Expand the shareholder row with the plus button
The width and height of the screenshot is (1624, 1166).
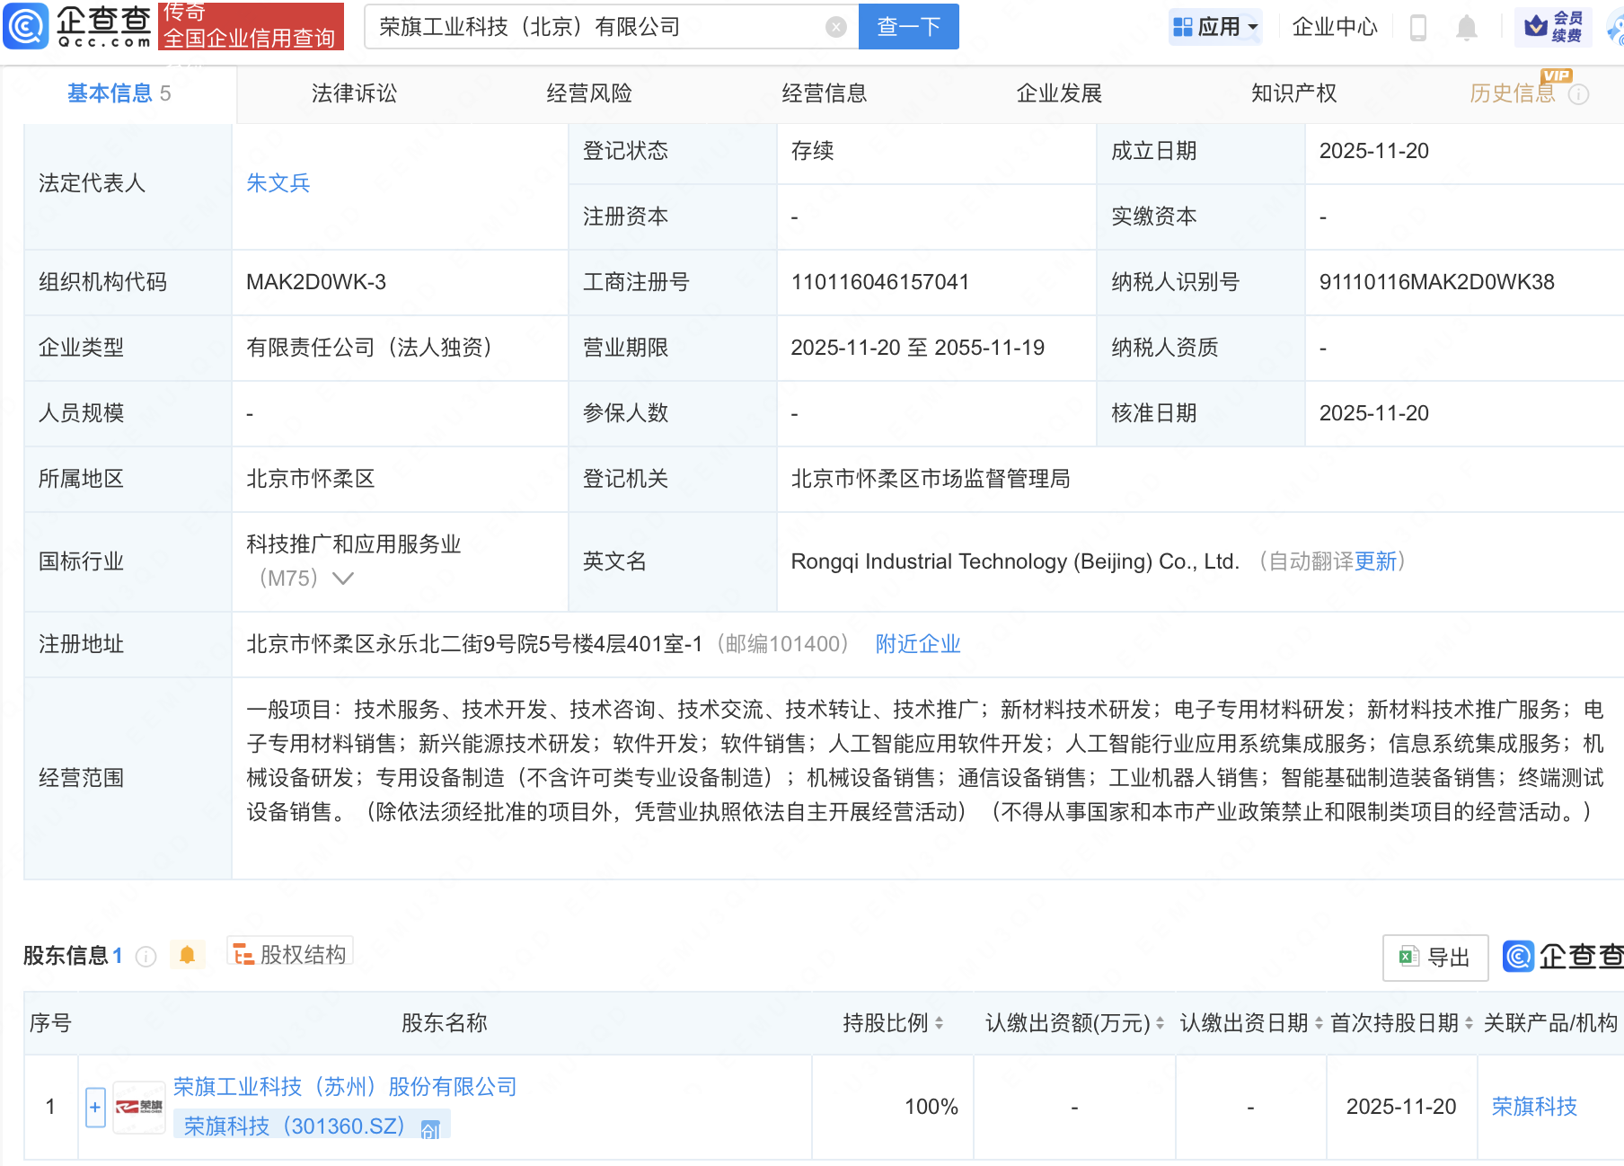[x=95, y=1107]
